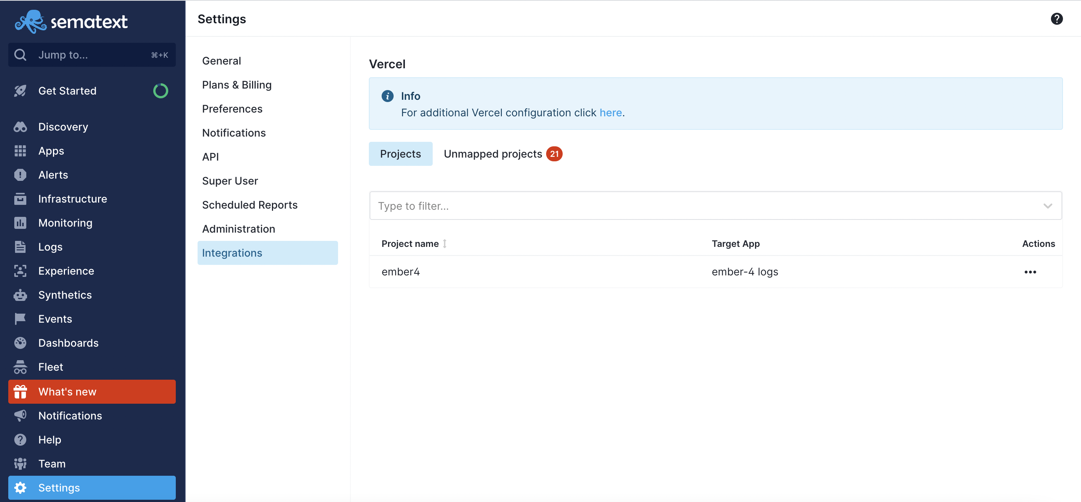Open the Synthetics section
1081x502 pixels.
pos(65,295)
